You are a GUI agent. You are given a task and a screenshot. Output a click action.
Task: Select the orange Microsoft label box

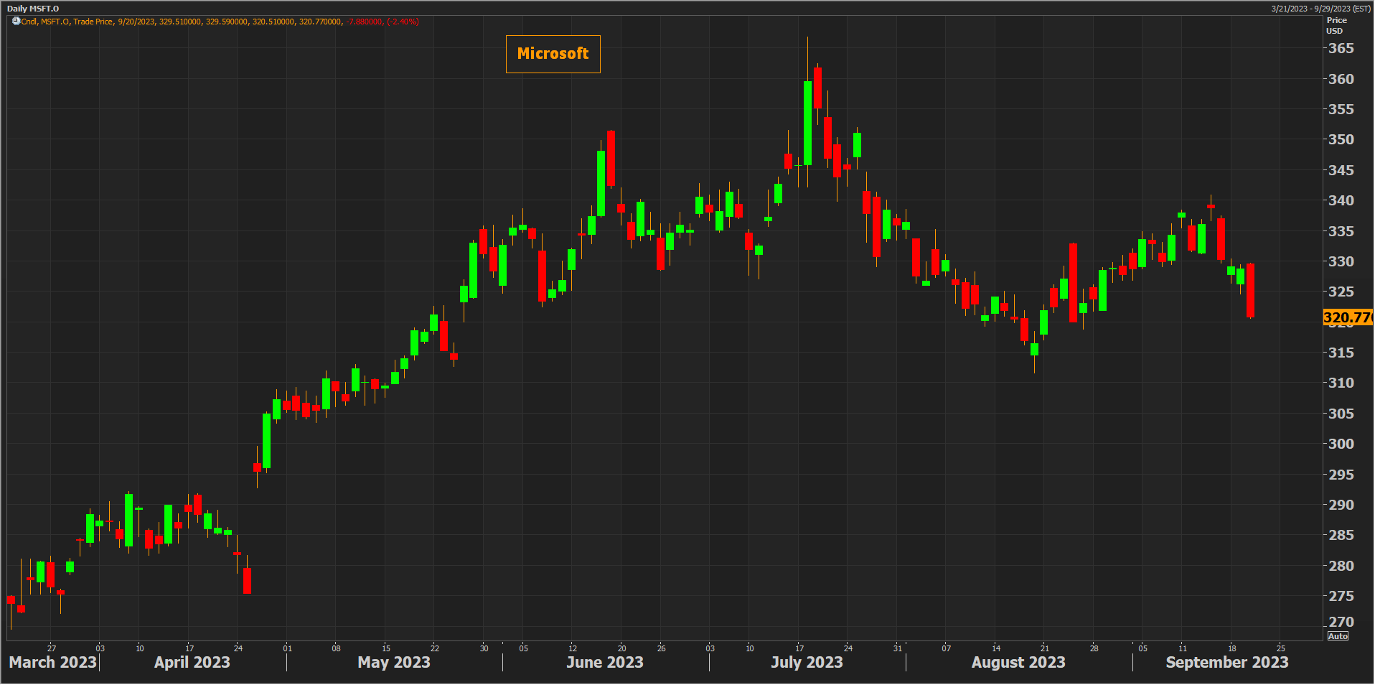[x=553, y=54]
